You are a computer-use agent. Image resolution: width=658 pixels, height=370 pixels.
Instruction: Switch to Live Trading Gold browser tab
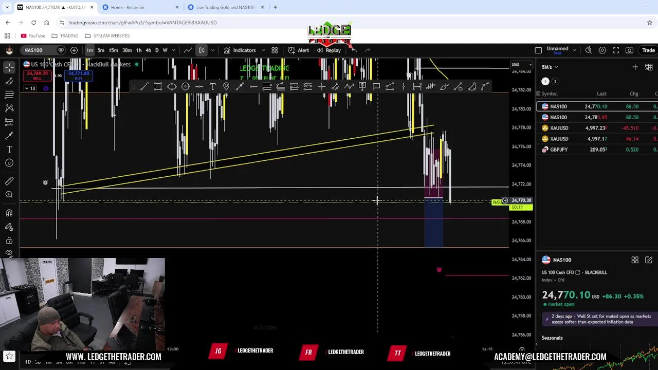225,7
